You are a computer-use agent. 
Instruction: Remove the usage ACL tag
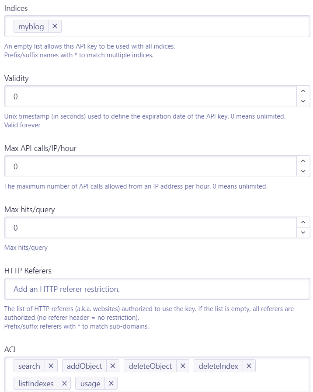click(111, 384)
